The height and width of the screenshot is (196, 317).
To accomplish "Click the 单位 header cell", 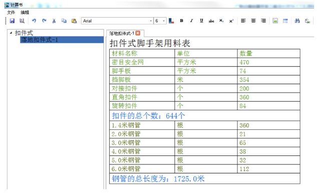I will [x=206, y=54].
